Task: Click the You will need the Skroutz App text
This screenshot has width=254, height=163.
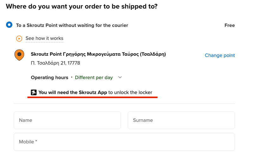Action: click(x=73, y=92)
